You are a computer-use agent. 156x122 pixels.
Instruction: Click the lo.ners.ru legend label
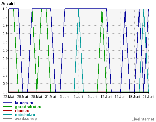[24, 103]
